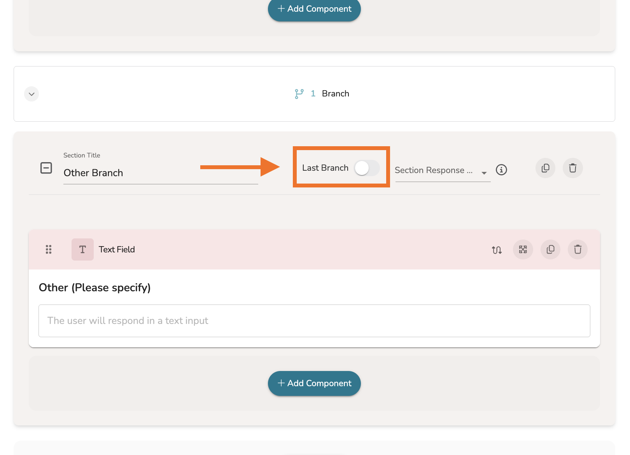
Task: Click the Text Field drag handle dots
Action: pos(49,250)
